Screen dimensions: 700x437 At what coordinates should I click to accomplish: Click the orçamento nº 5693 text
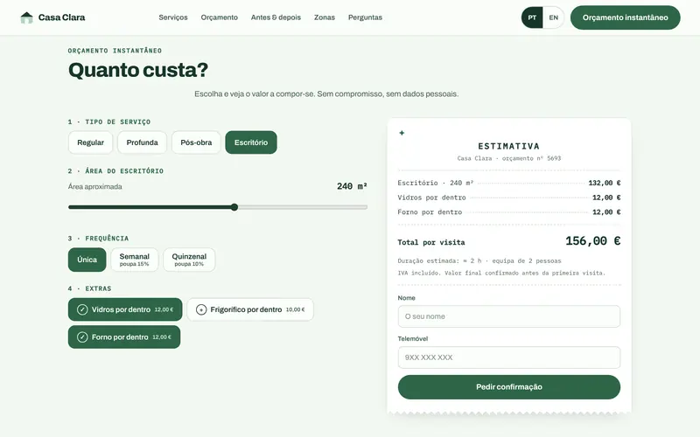(x=531, y=158)
